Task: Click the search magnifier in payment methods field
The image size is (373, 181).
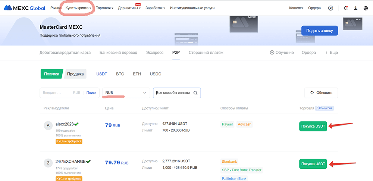Action: coord(195,93)
